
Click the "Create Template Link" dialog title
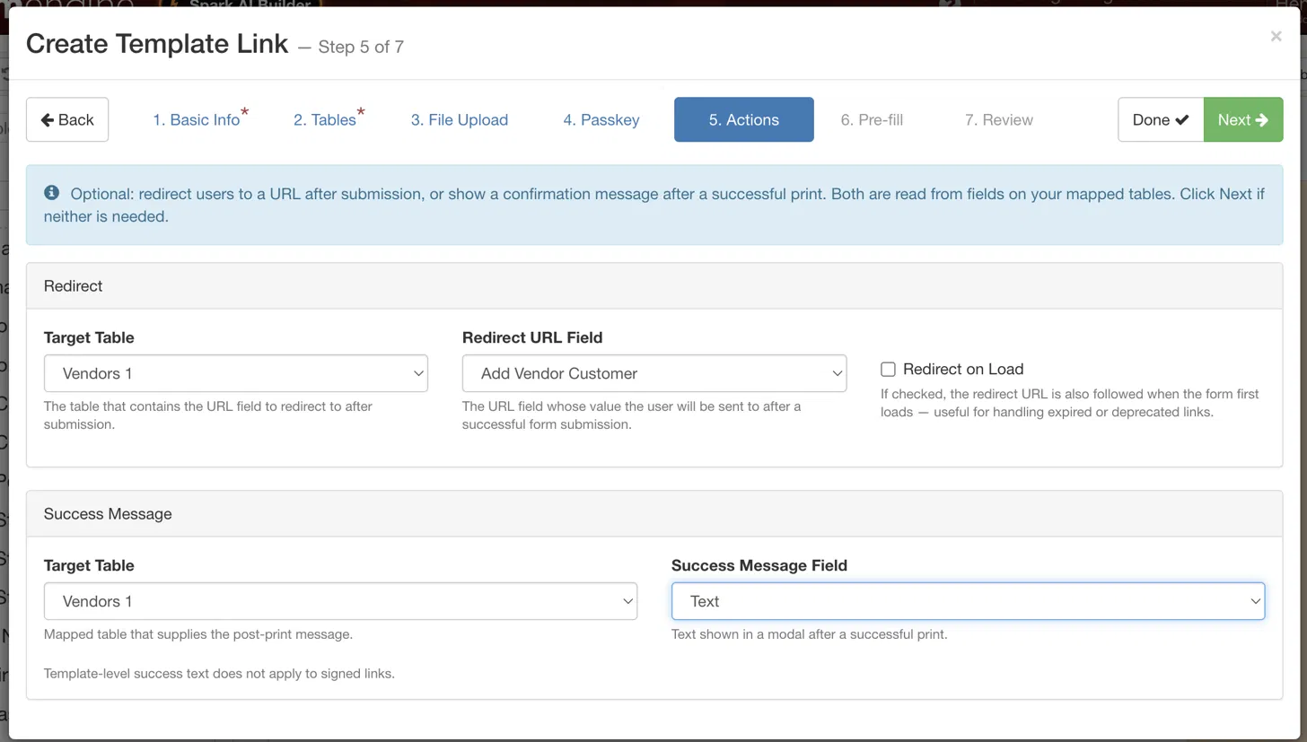tap(157, 43)
